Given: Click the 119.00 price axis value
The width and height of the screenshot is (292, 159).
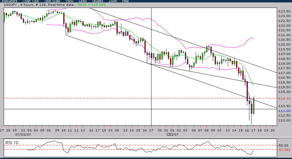Looking at the screenshot, I should pyautogui.click(x=284, y=54).
